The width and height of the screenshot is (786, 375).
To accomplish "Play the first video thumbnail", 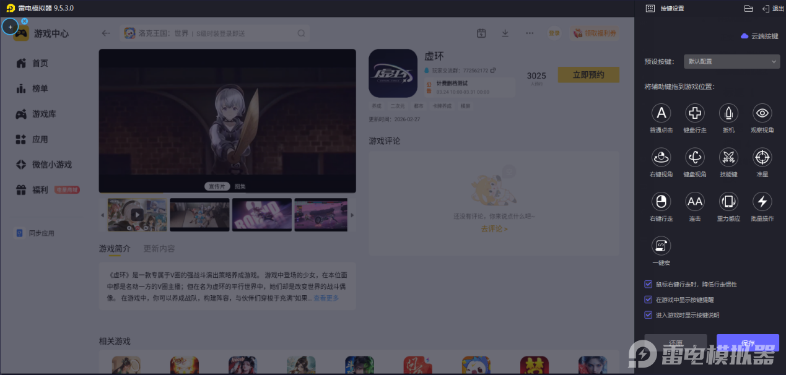I will pyautogui.click(x=137, y=215).
